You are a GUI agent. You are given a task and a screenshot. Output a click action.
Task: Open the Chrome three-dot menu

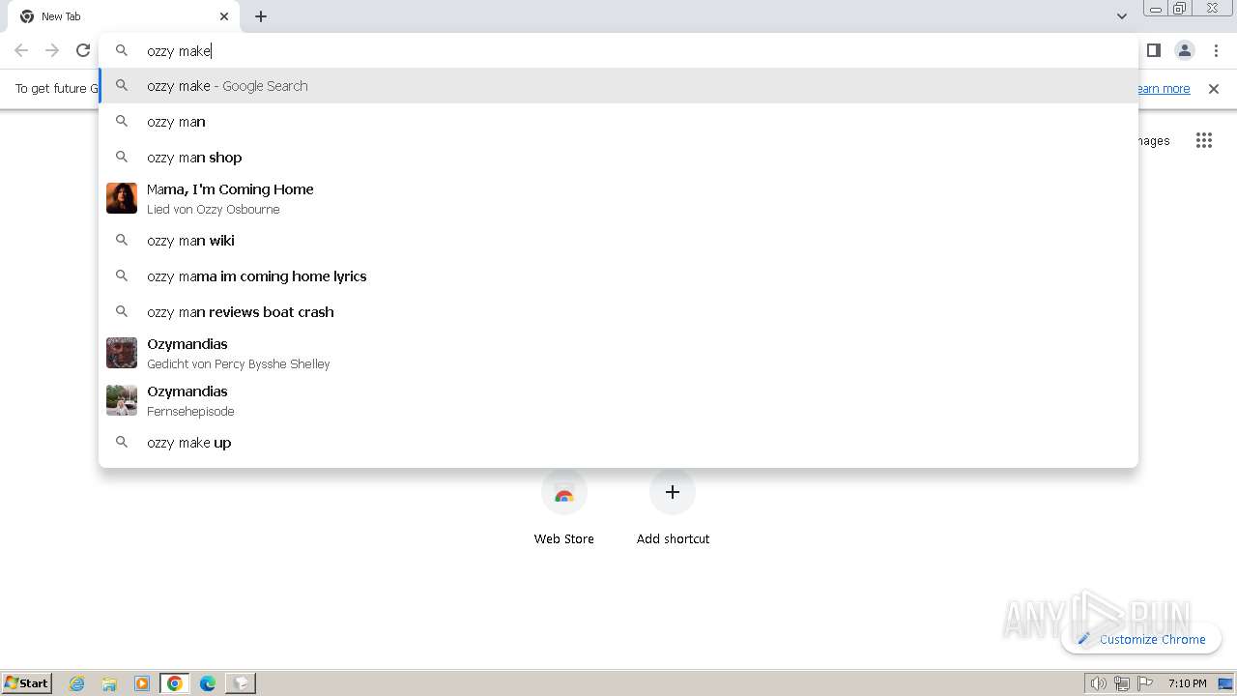coord(1216,50)
